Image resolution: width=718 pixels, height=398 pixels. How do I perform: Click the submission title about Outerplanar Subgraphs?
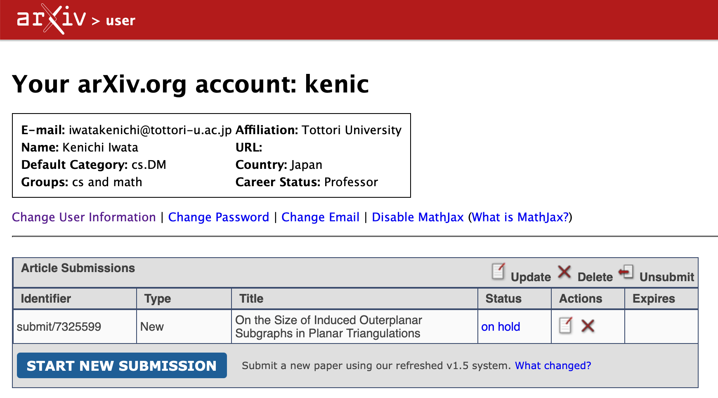(x=328, y=327)
